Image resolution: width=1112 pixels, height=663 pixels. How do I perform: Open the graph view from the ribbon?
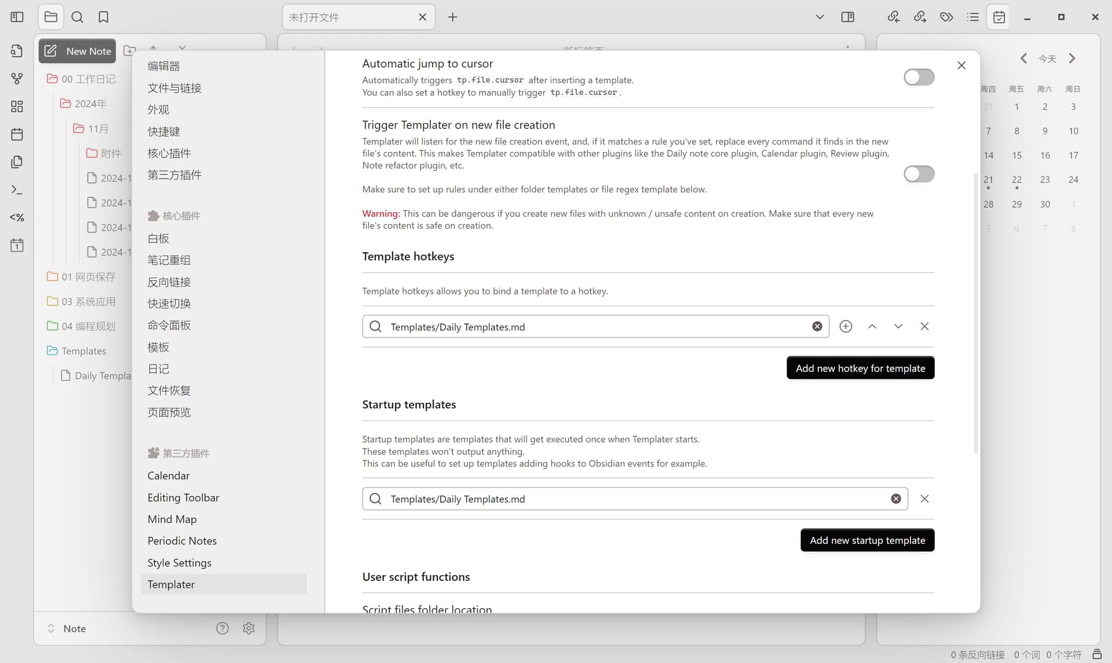tap(17, 78)
